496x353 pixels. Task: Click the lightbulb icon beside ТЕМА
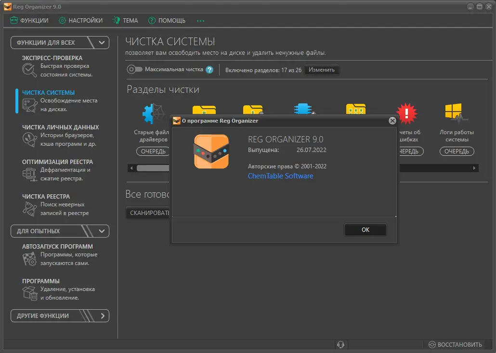click(x=117, y=21)
